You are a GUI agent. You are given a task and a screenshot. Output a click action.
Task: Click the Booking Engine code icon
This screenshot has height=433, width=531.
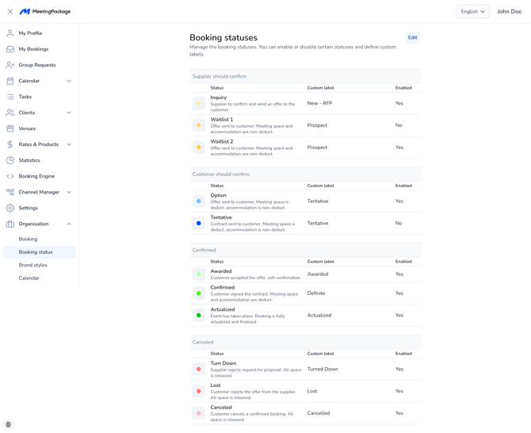(x=10, y=176)
